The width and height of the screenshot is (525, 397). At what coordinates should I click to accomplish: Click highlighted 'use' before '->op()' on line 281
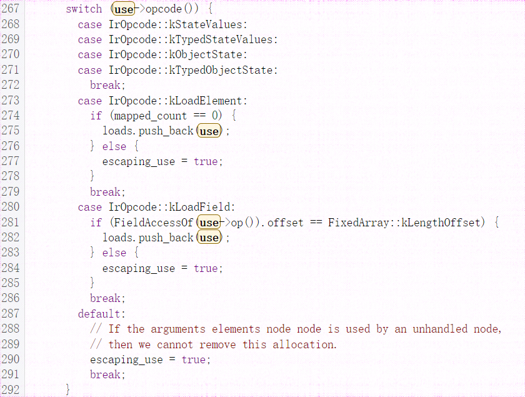pos(209,223)
